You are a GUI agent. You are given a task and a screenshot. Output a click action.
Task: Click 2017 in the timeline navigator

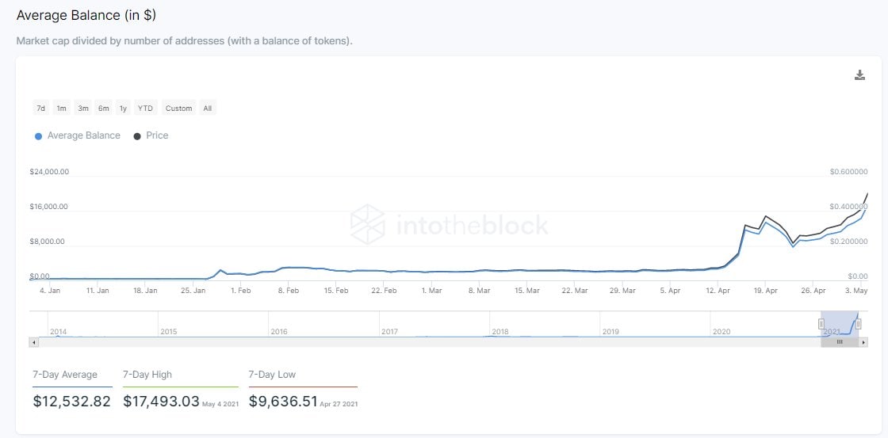[388, 331]
